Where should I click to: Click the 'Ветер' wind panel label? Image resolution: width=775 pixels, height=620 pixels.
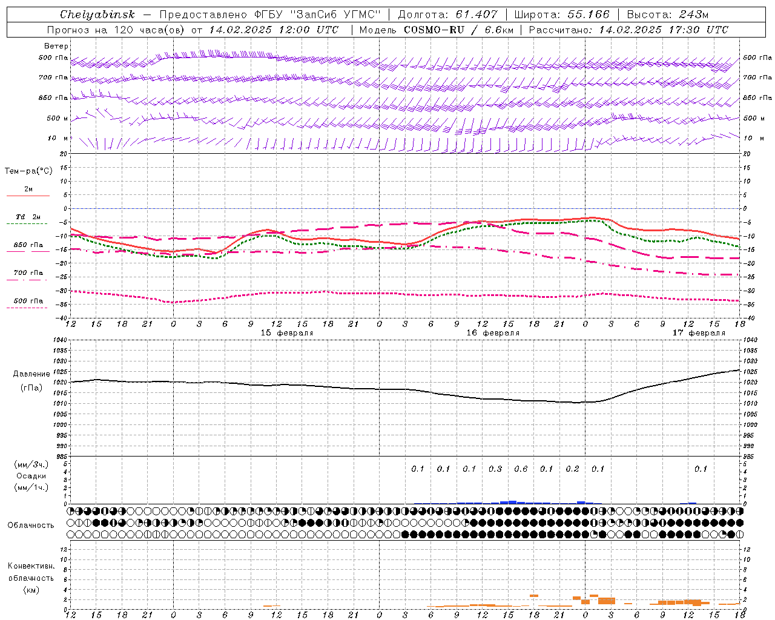tap(56, 46)
